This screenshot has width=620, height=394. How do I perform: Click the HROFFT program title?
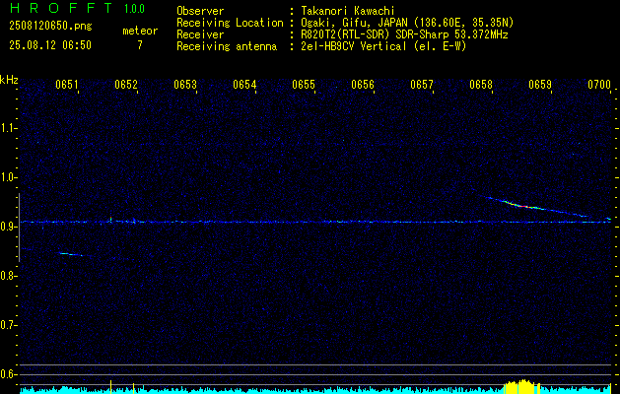point(61,8)
